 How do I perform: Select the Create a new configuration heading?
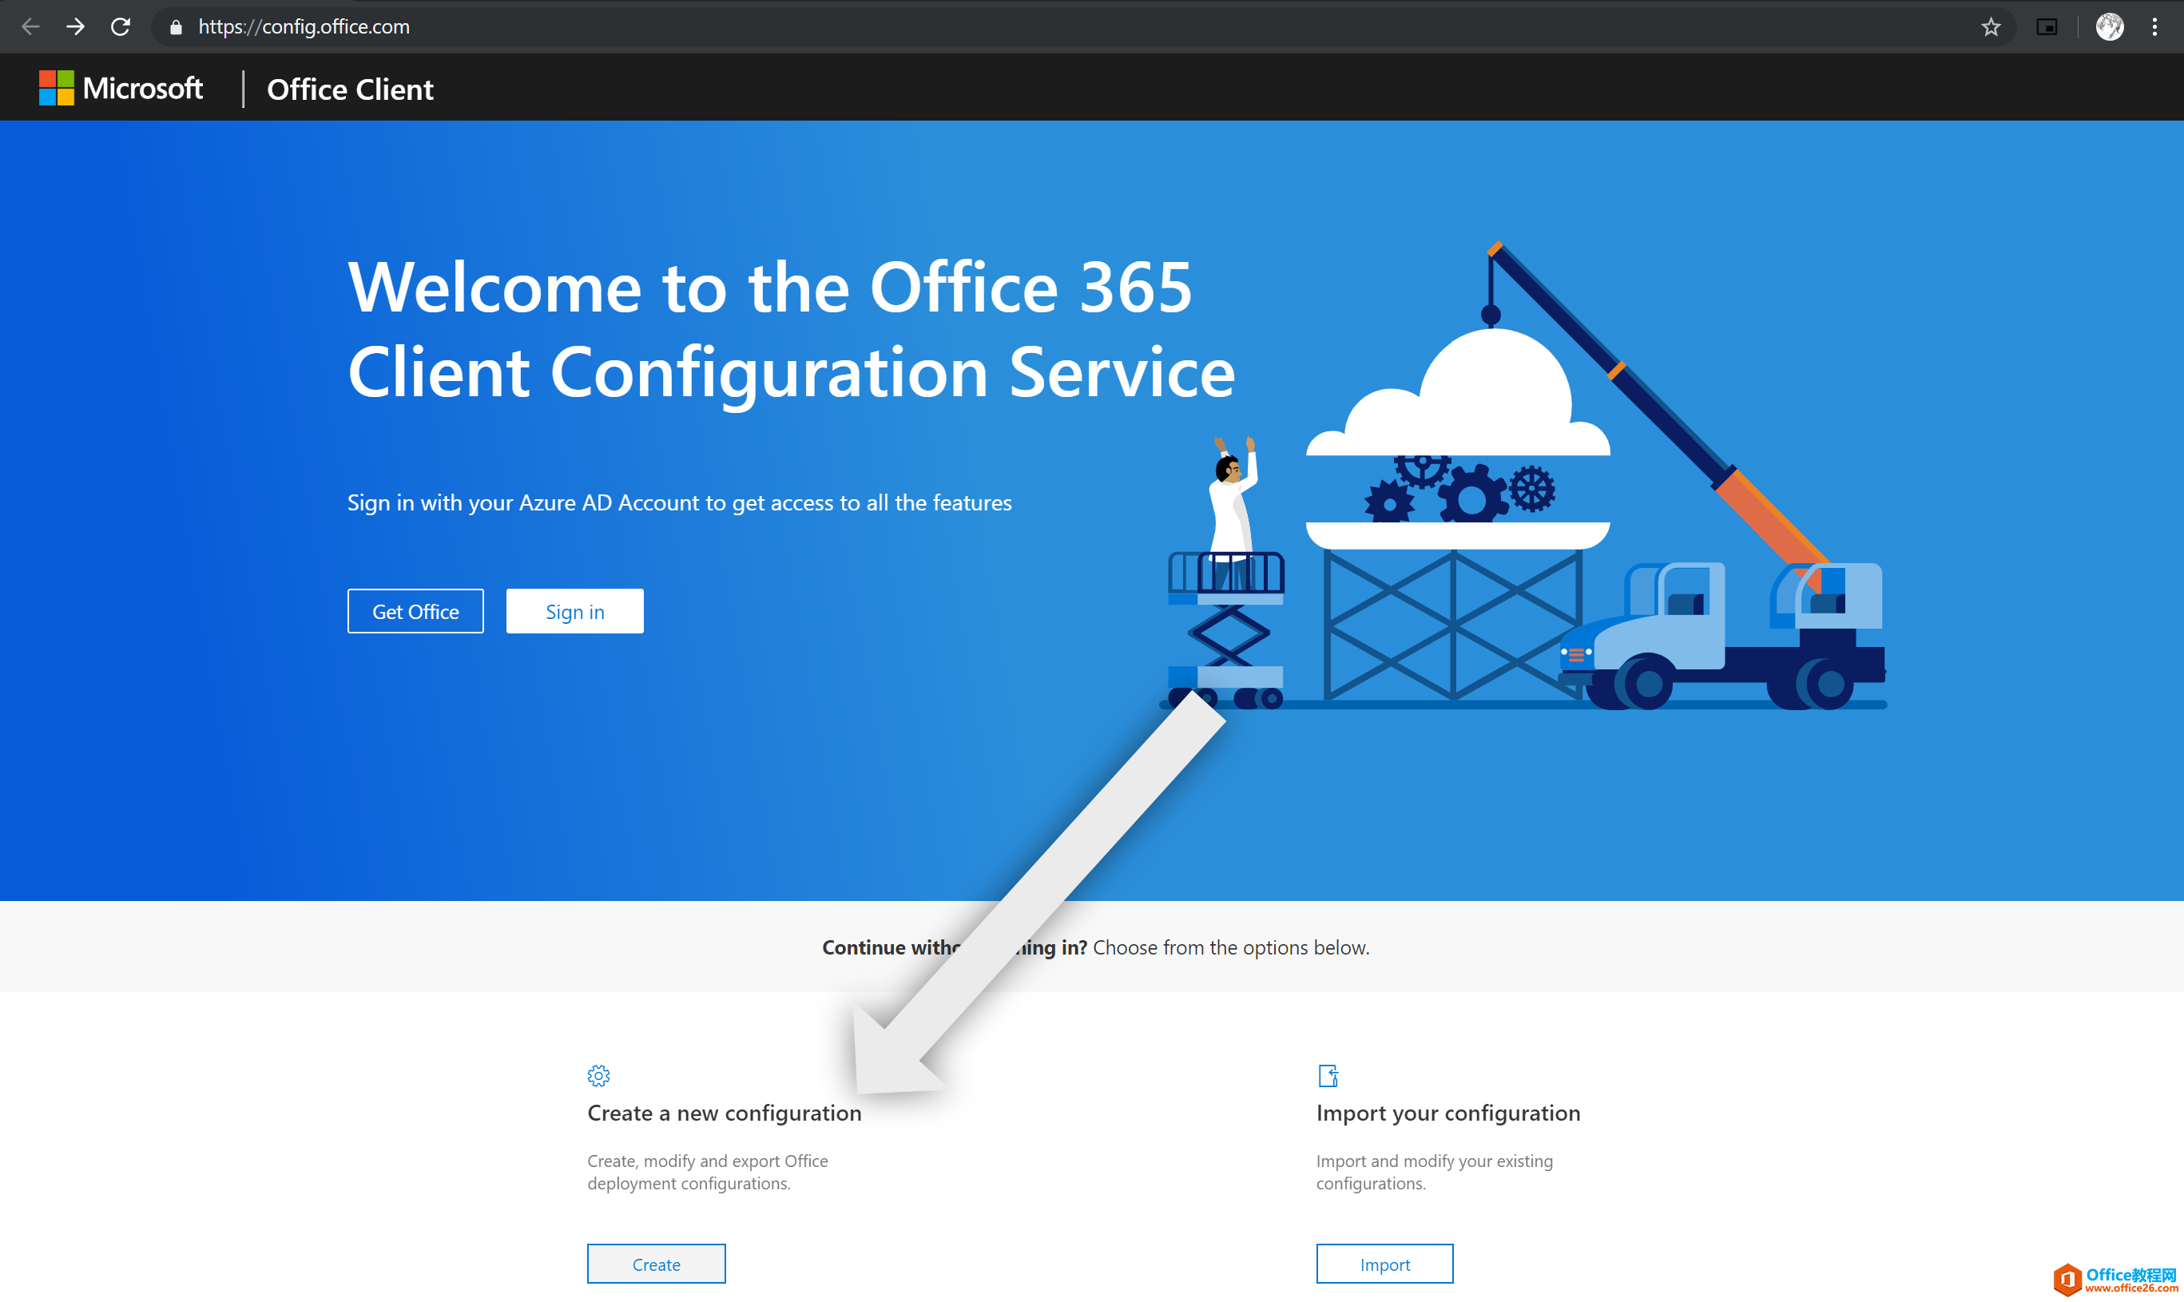coord(723,1113)
